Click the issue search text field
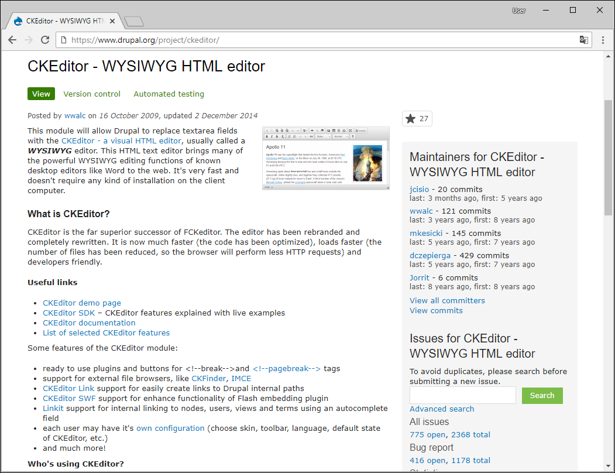615x473 pixels. 462,395
